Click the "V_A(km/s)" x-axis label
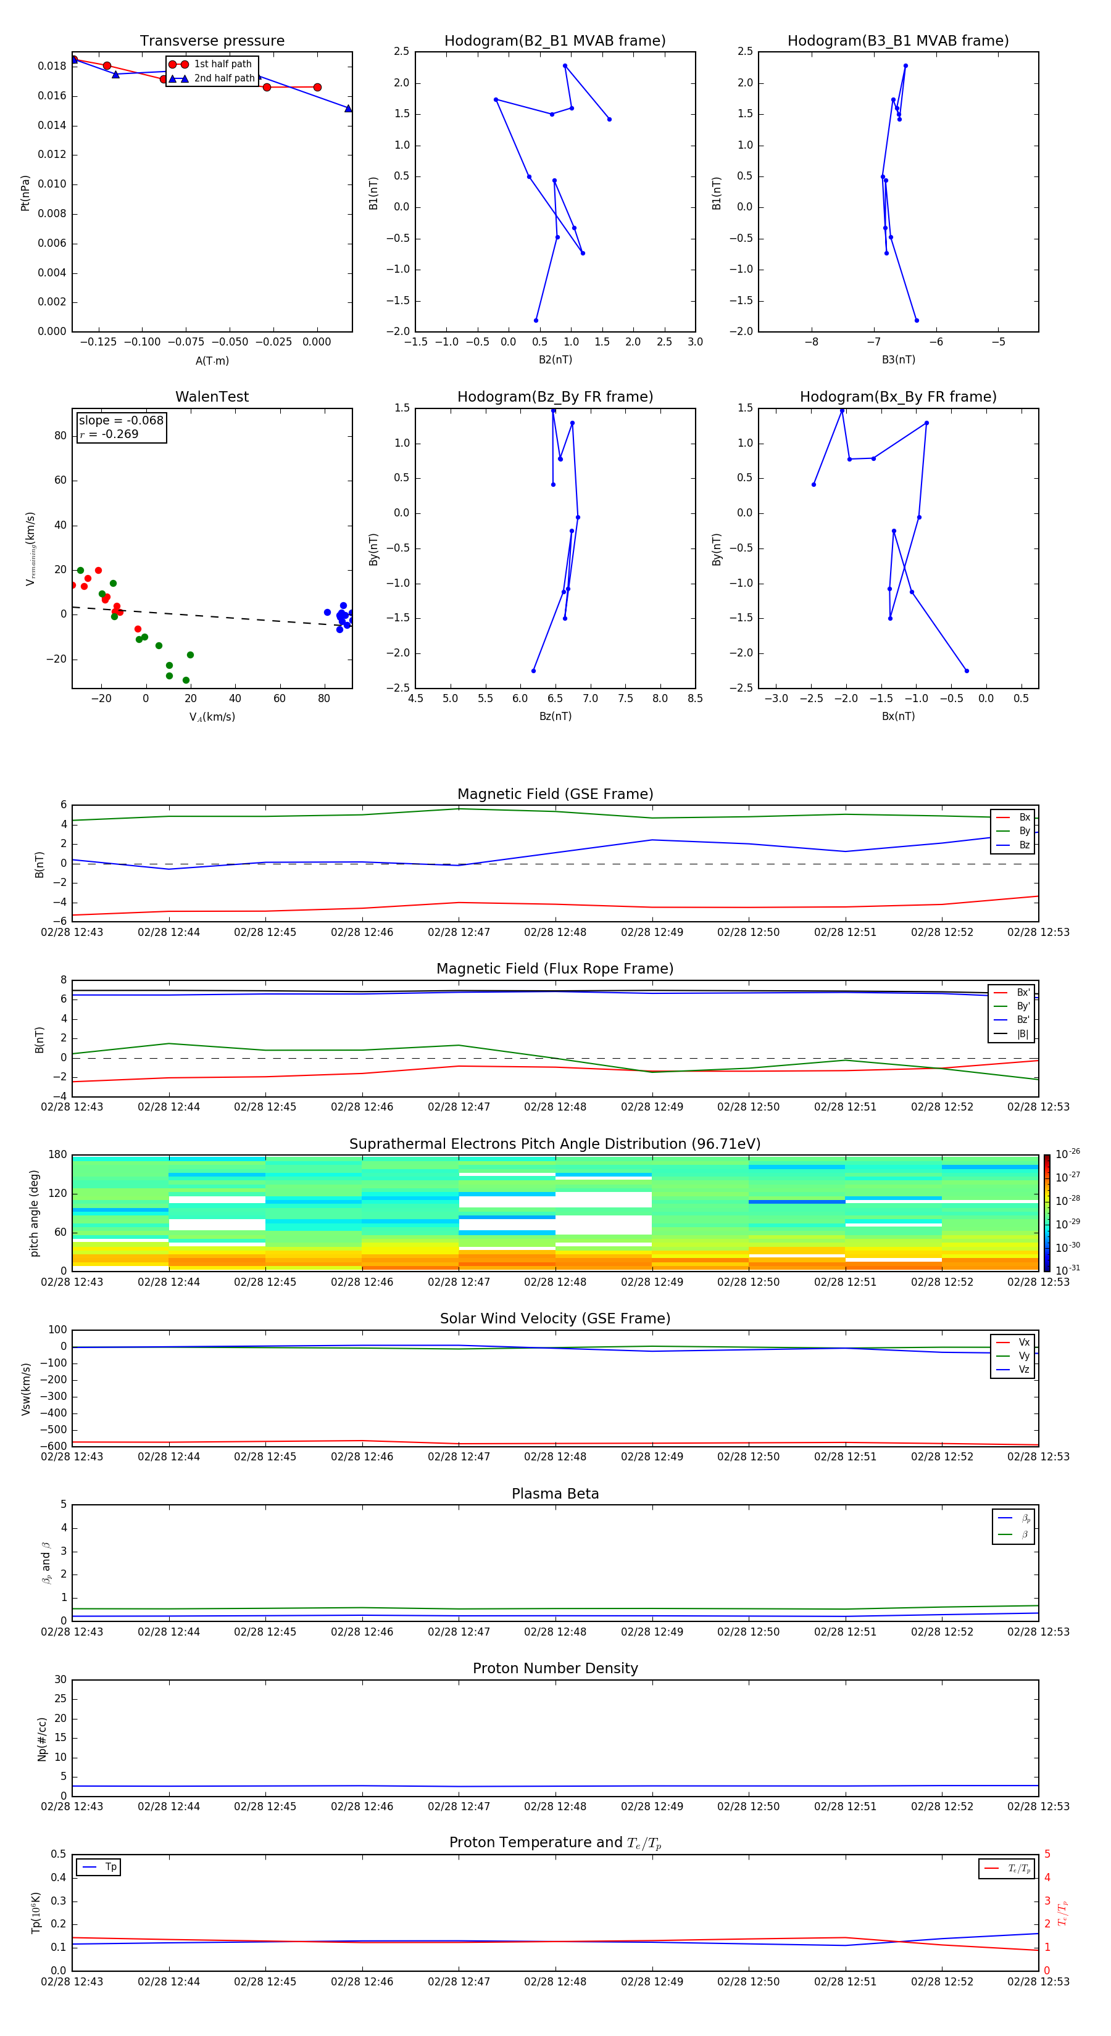The width and height of the screenshot is (1111, 2036). point(212,717)
